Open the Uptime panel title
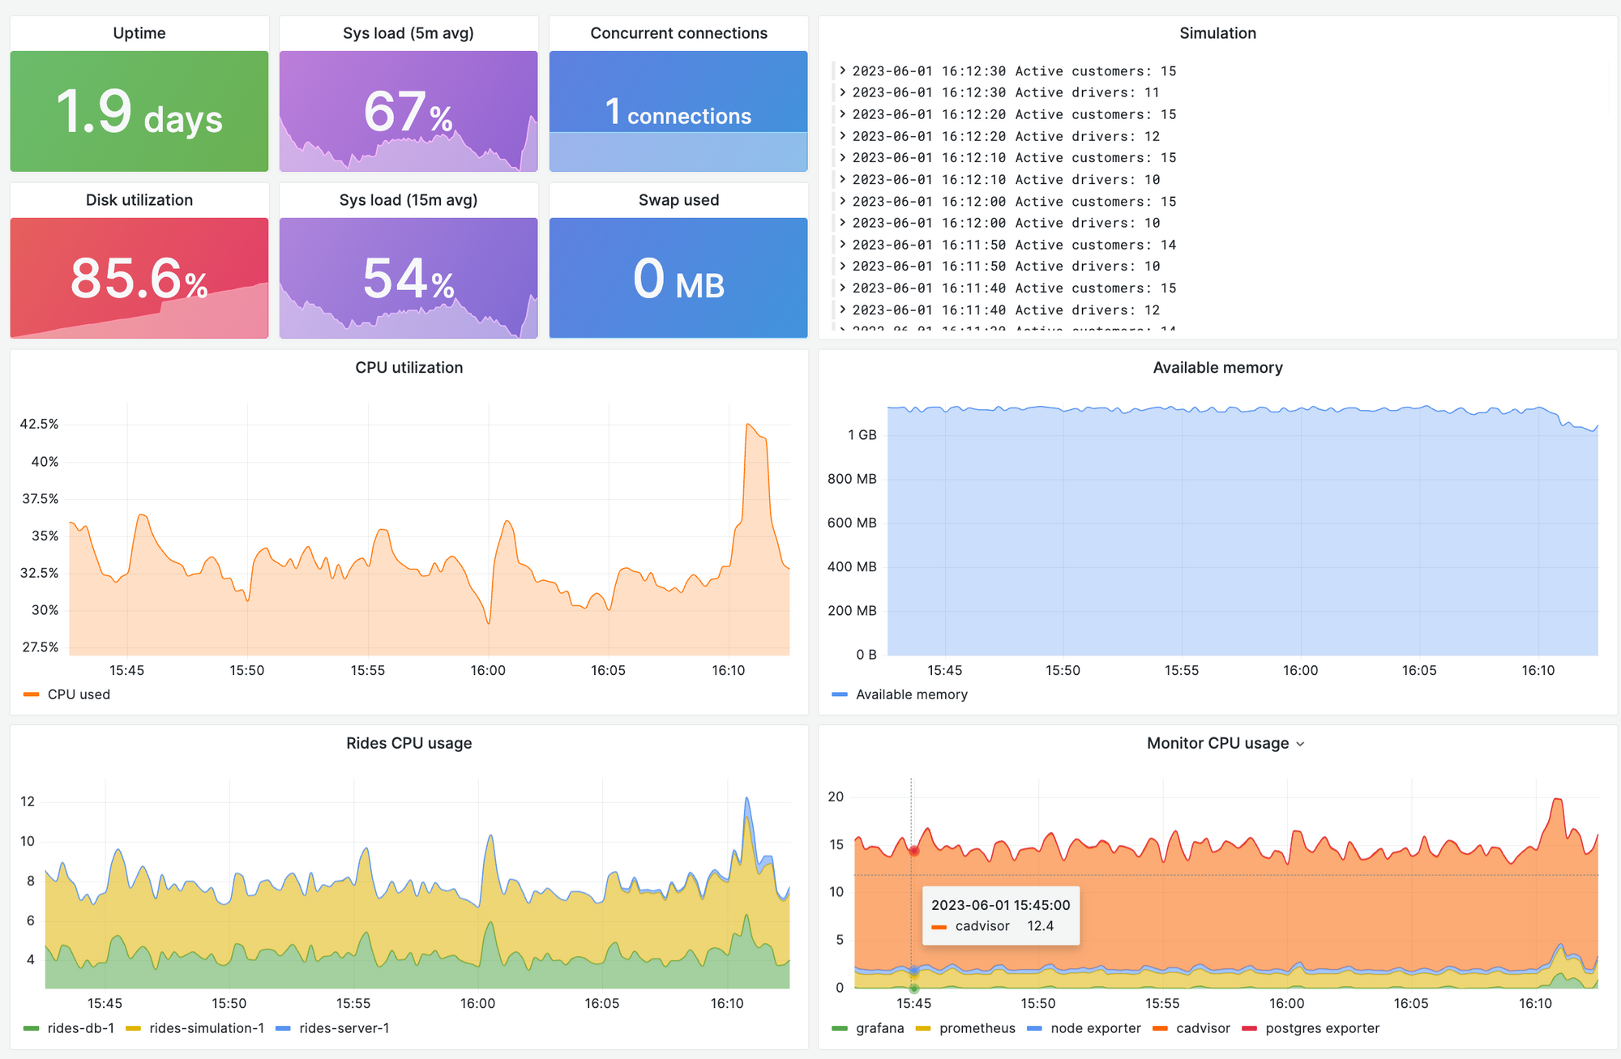 (138, 33)
